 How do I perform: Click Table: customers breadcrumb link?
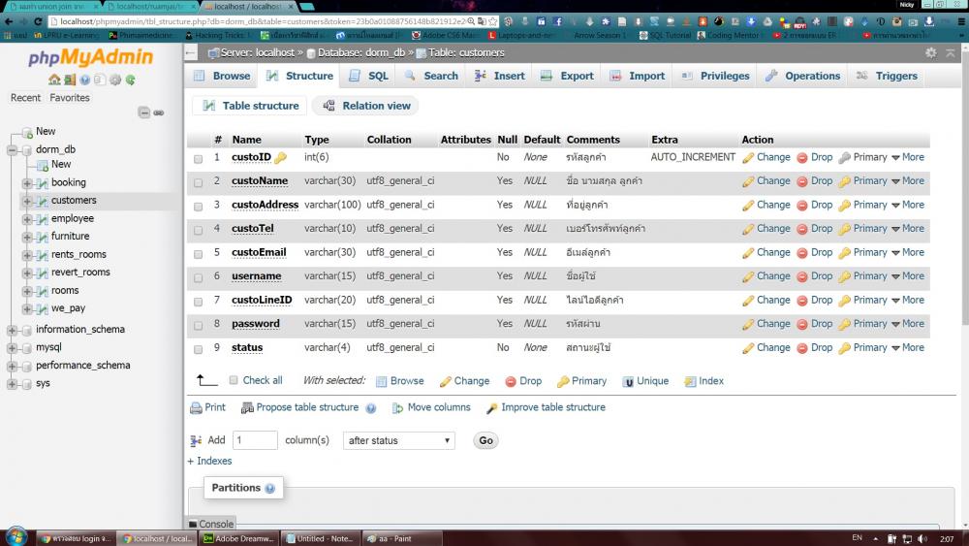coord(467,53)
